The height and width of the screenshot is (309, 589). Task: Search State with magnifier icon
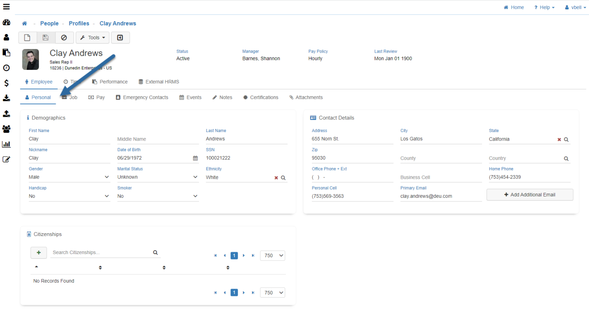tap(566, 140)
